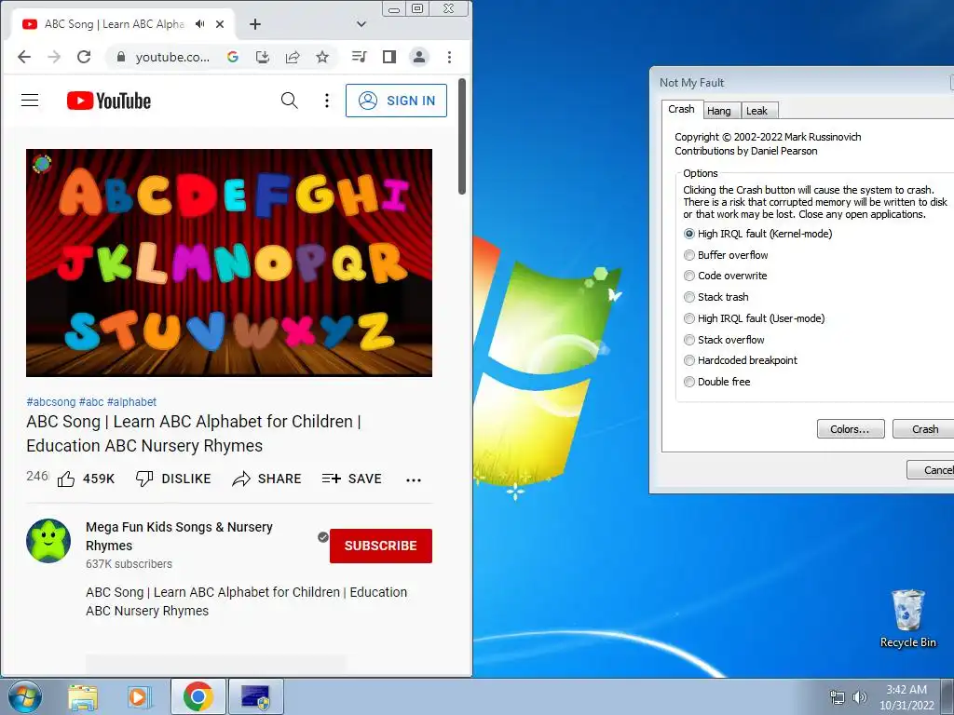The width and height of the screenshot is (954, 715).
Task: Open Chrome side panel
Action: 389,57
